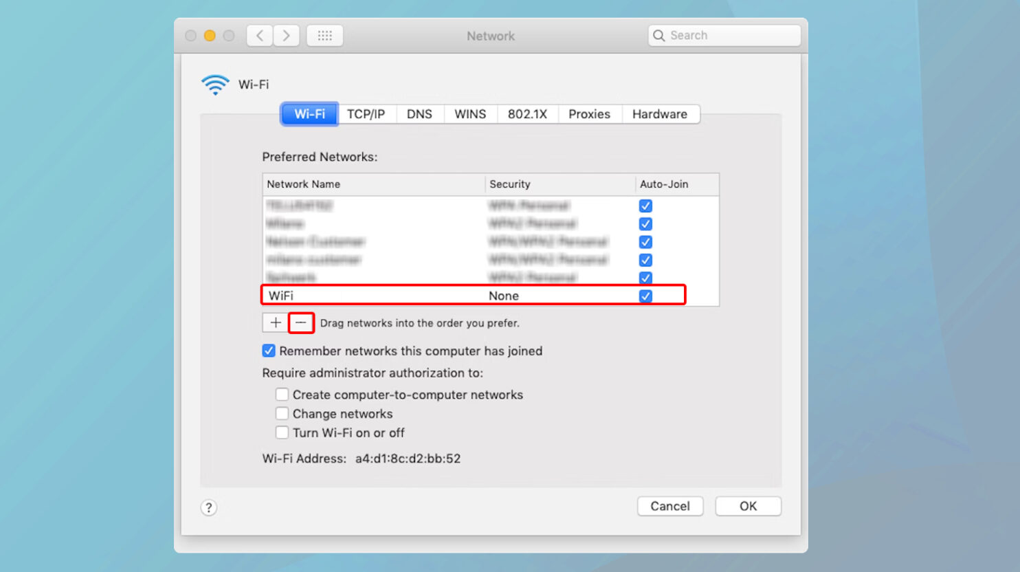Open the Proxies tab
The height and width of the screenshot is (572, 1020).
click(589, 113)
